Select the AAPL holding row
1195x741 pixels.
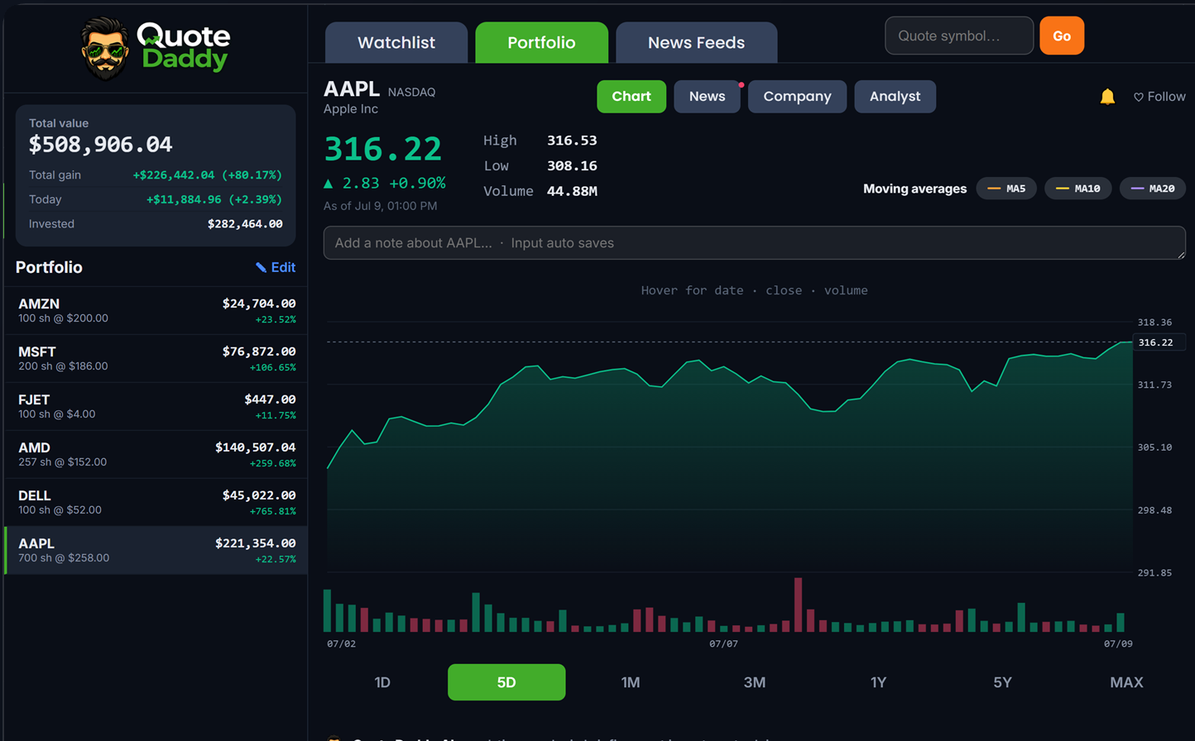click(156, 550)
